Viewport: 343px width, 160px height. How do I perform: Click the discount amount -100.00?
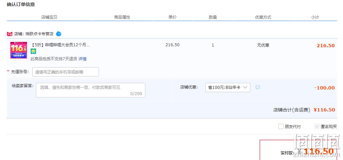(324, 88)
